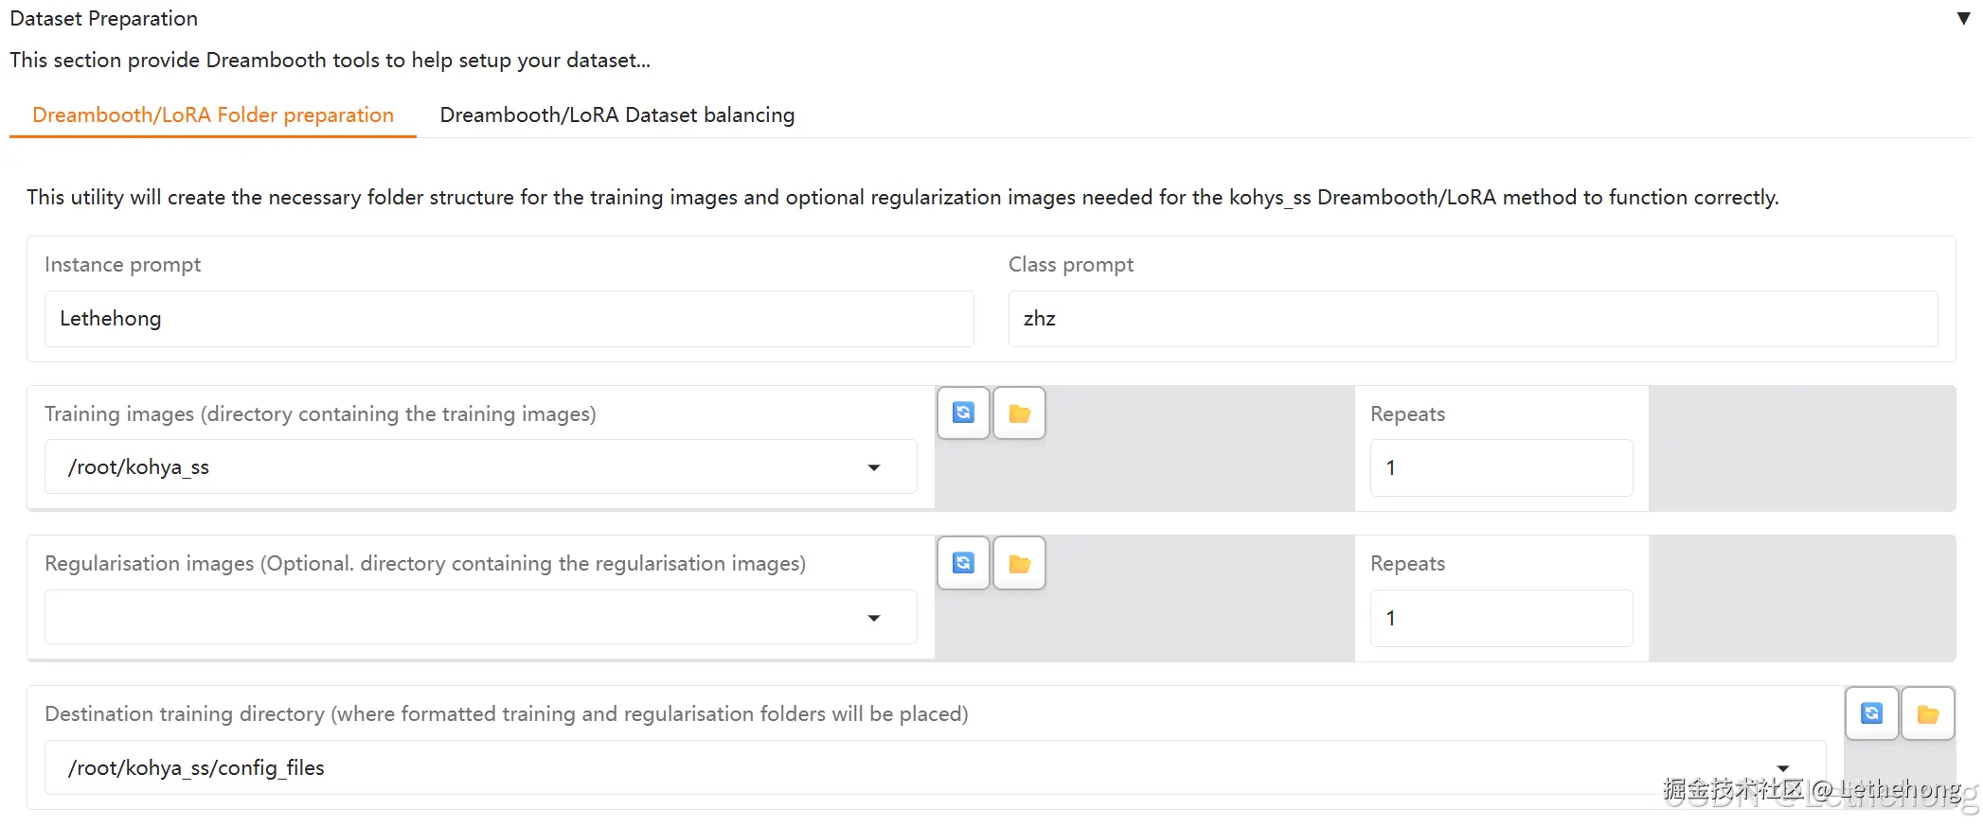Refresh destination training directory list
Image resolution: width=1983 pixels, height=826 pixels.
1871,713
